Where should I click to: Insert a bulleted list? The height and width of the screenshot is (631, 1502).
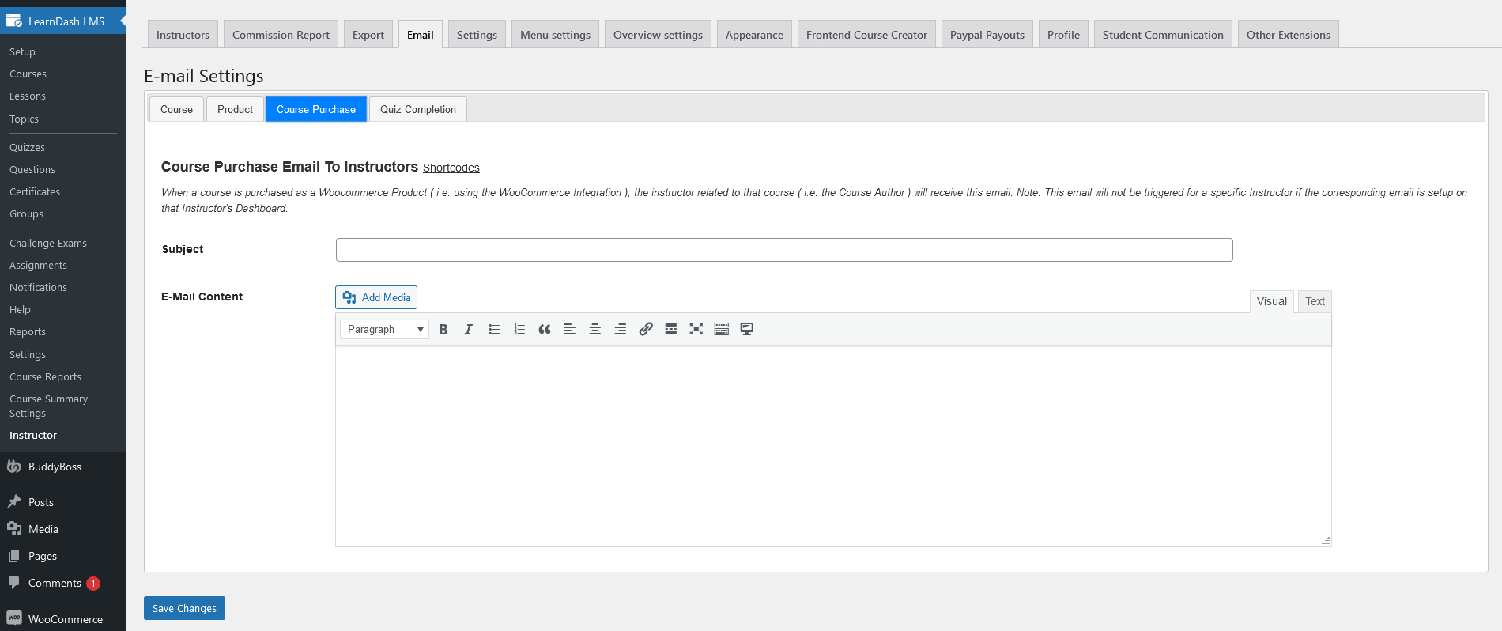(494, 330)
